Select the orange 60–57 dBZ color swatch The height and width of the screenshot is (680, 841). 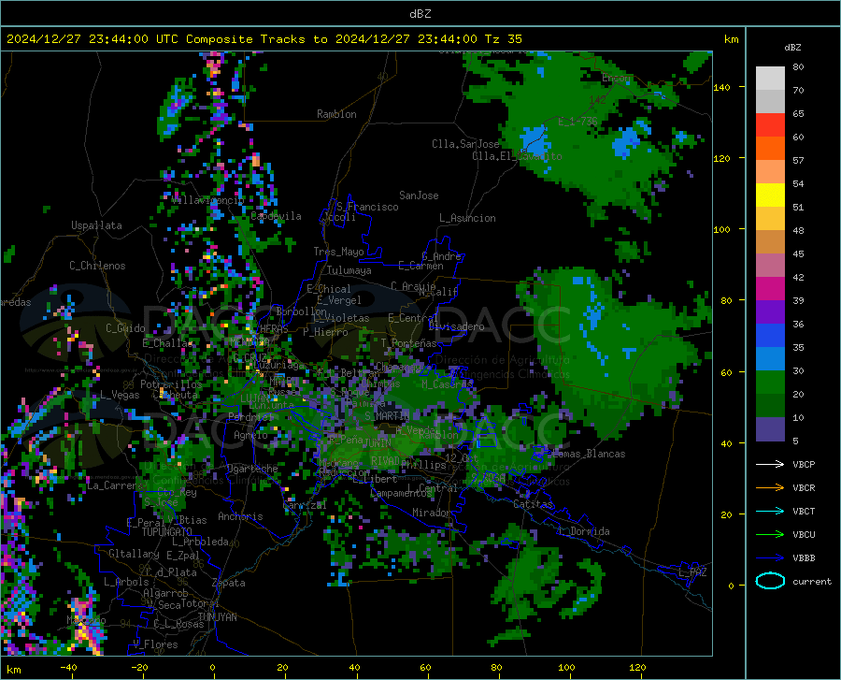click(770, 149)
